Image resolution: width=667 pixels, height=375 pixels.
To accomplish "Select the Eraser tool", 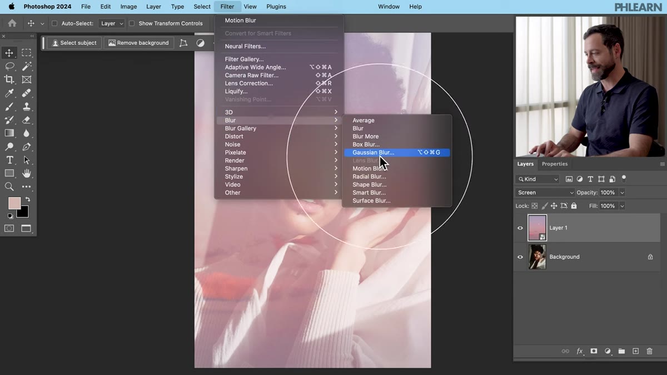I will 27,120.
